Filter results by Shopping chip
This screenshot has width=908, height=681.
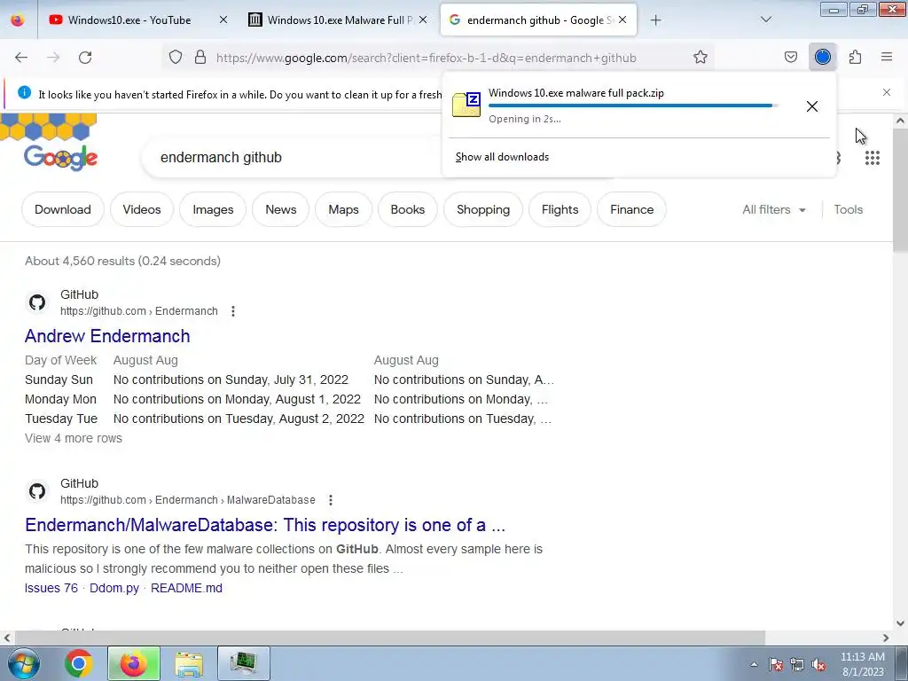click(x=483, y=209)
